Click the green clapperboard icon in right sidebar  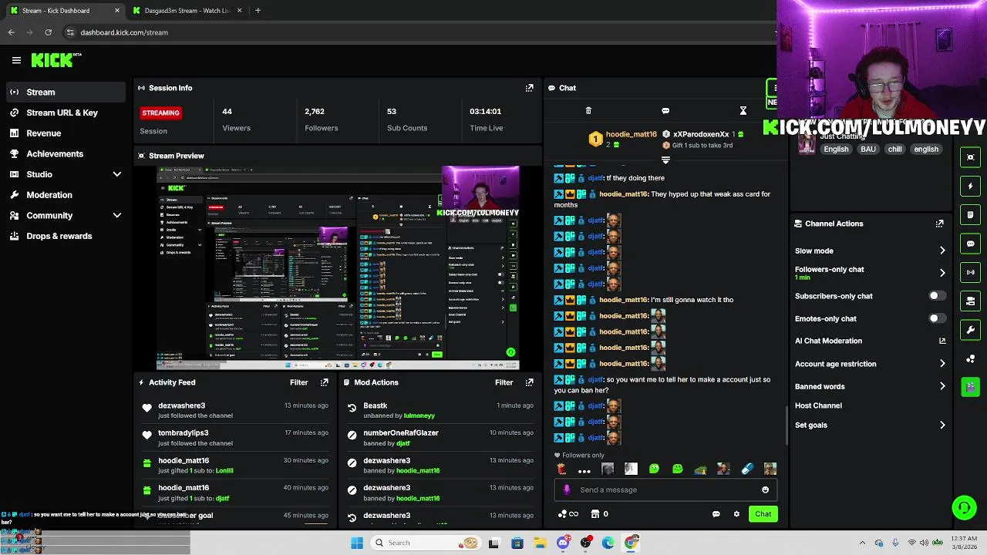[970, 387]
